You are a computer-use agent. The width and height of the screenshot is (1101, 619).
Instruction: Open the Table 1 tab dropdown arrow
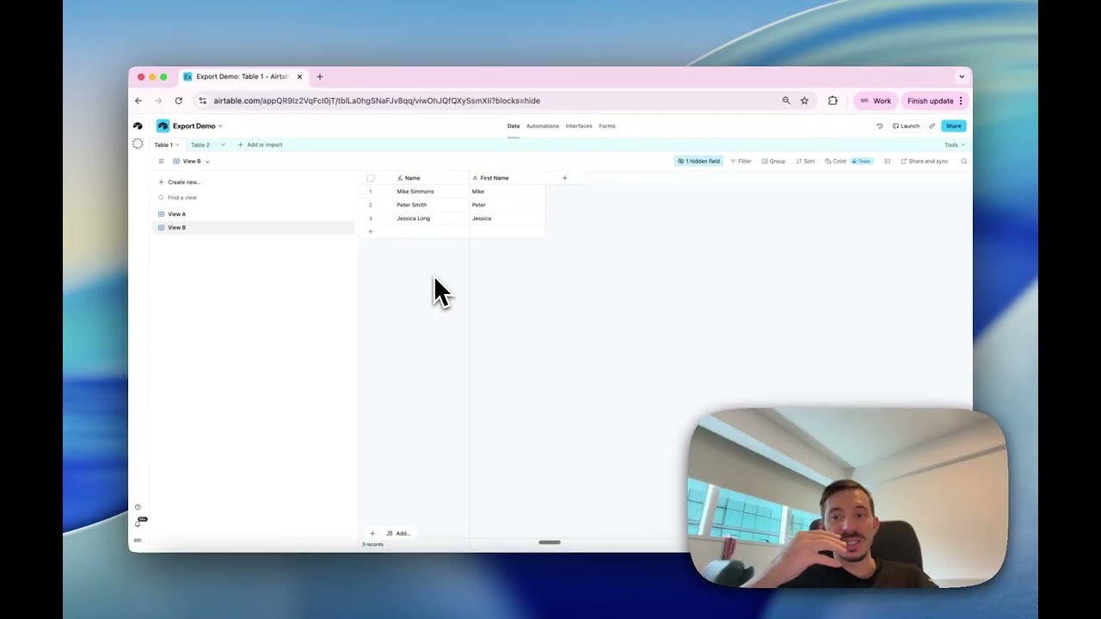[x=177, y=144]
